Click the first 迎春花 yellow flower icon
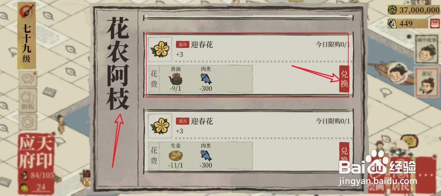The width and height of the screenshot is (441, 196). point(161,49)
